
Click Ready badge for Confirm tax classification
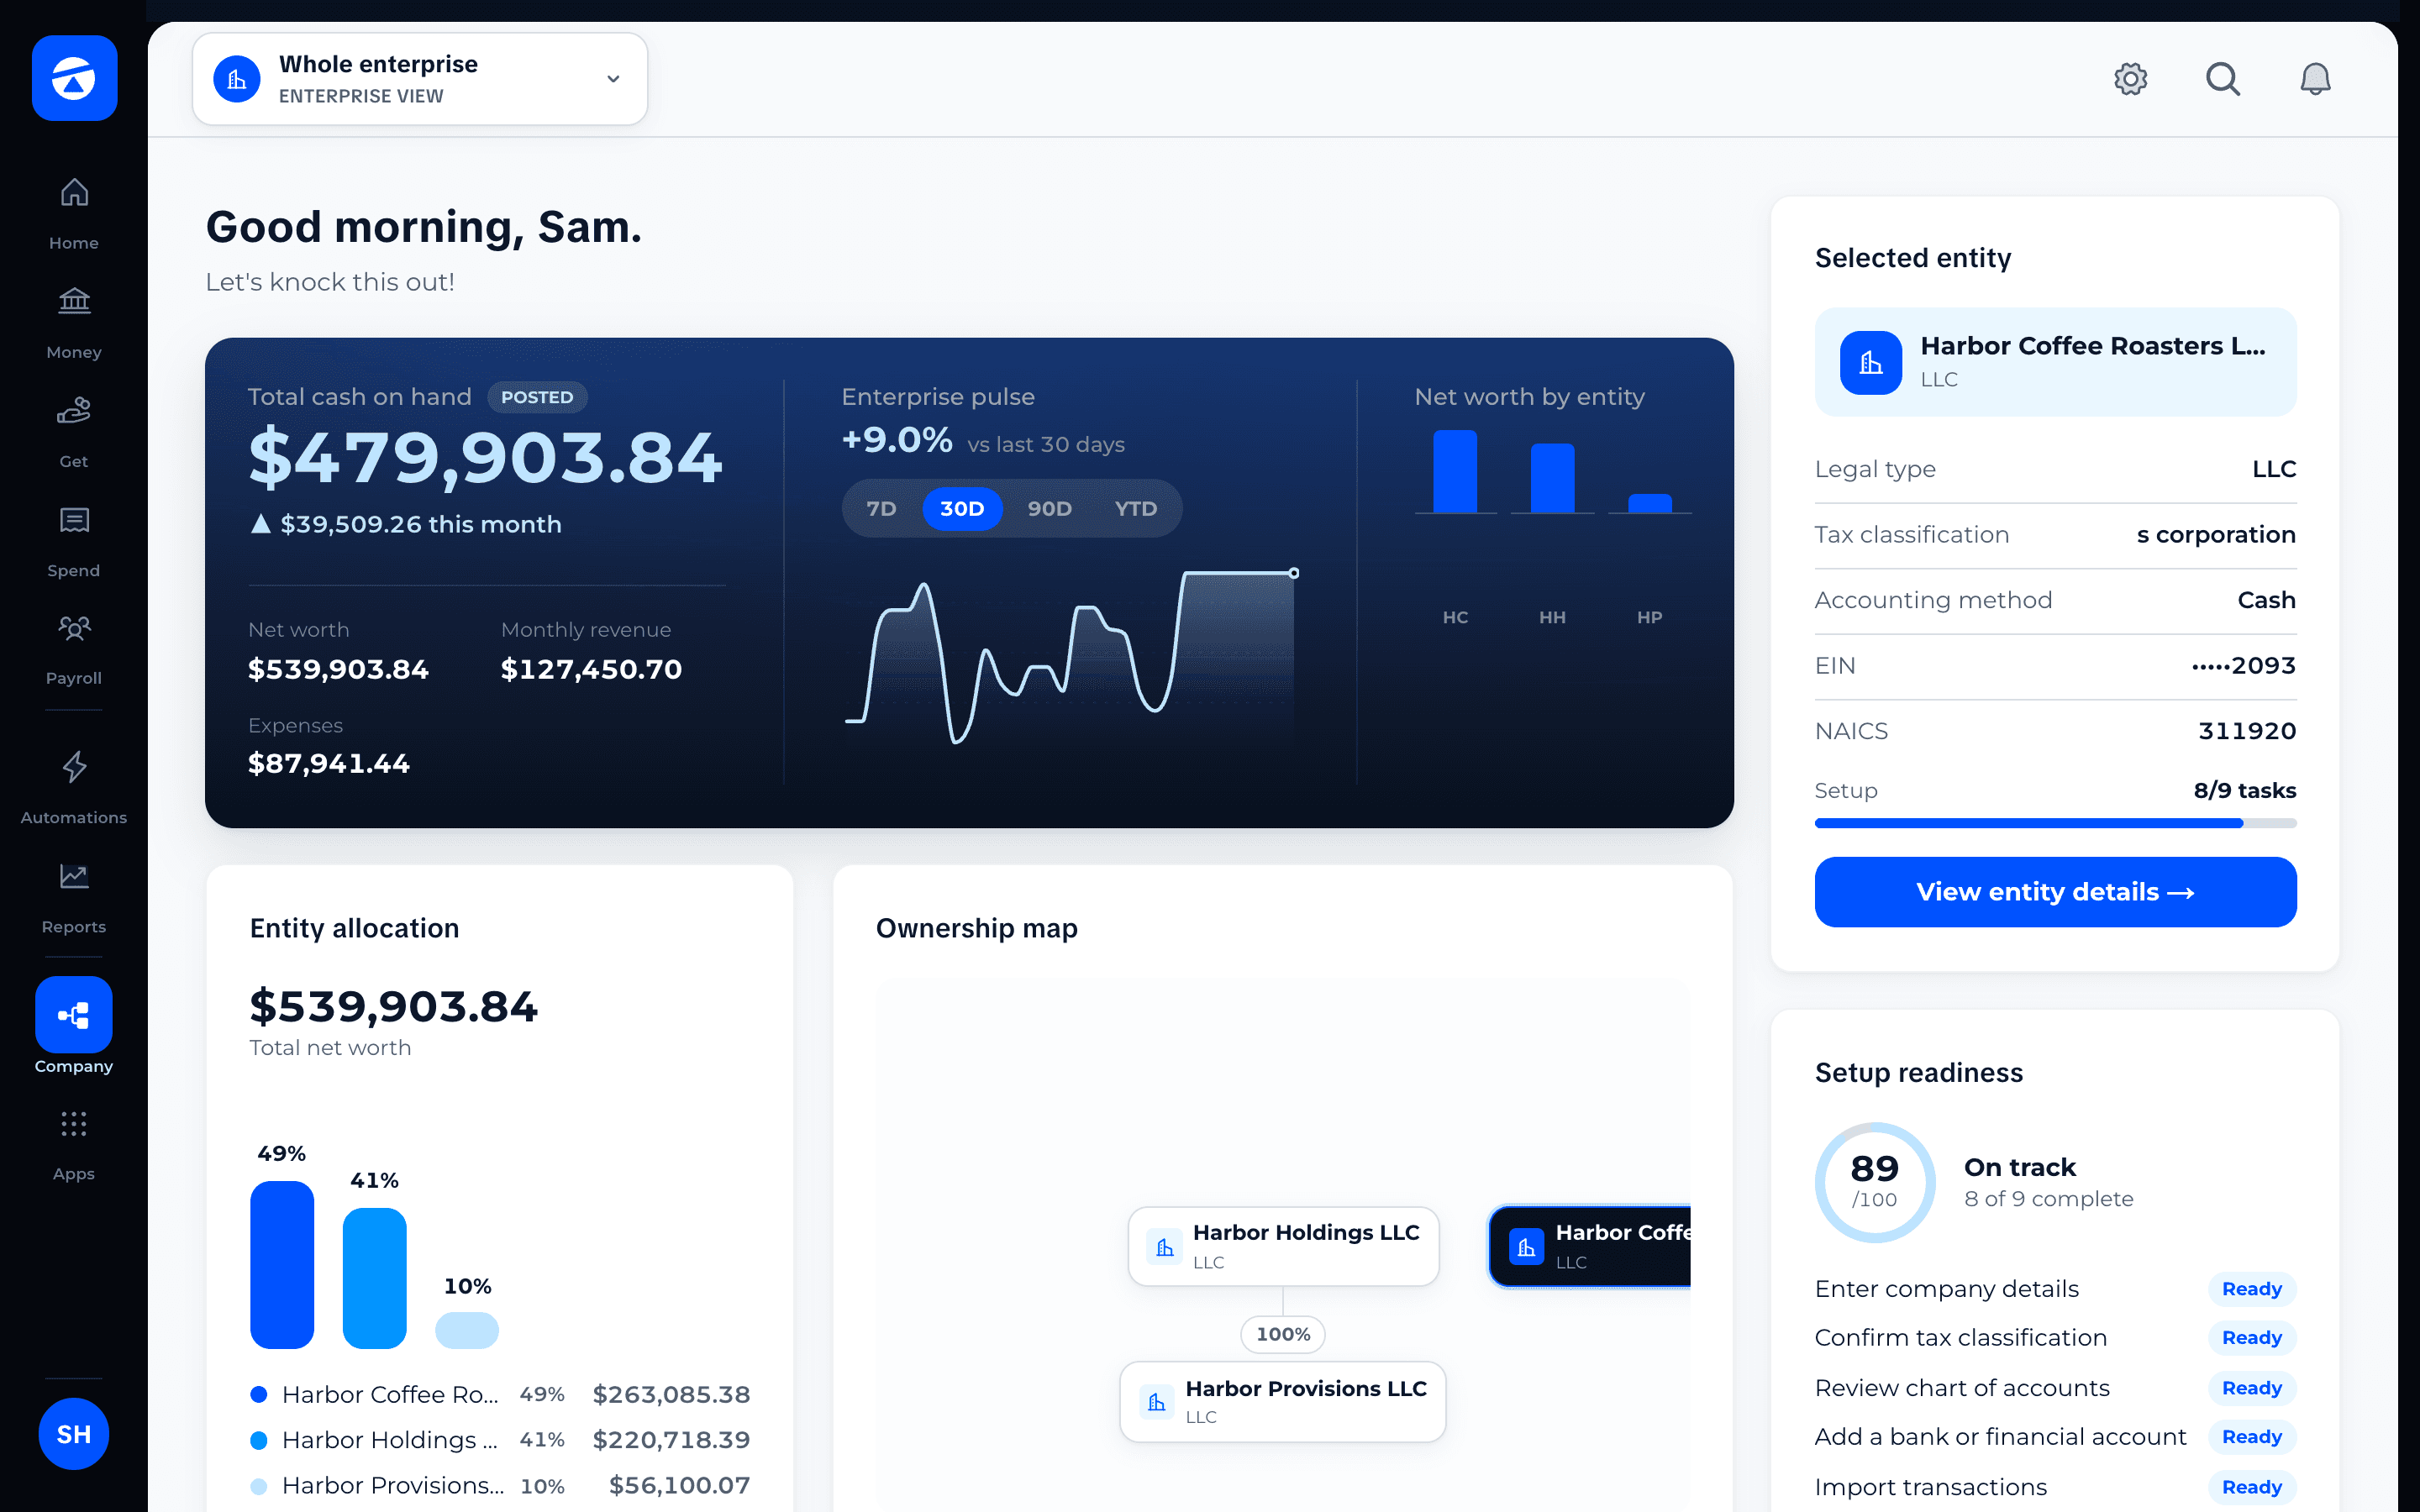click(2252, 1338)
